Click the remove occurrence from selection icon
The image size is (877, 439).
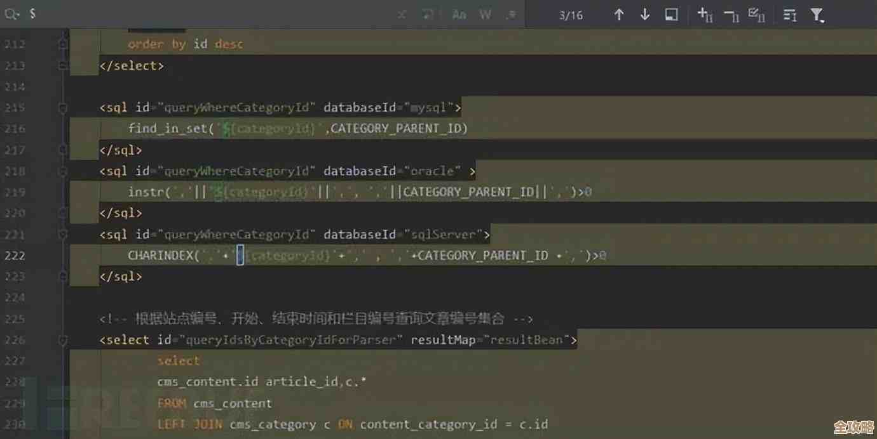[x=731, y=15]
